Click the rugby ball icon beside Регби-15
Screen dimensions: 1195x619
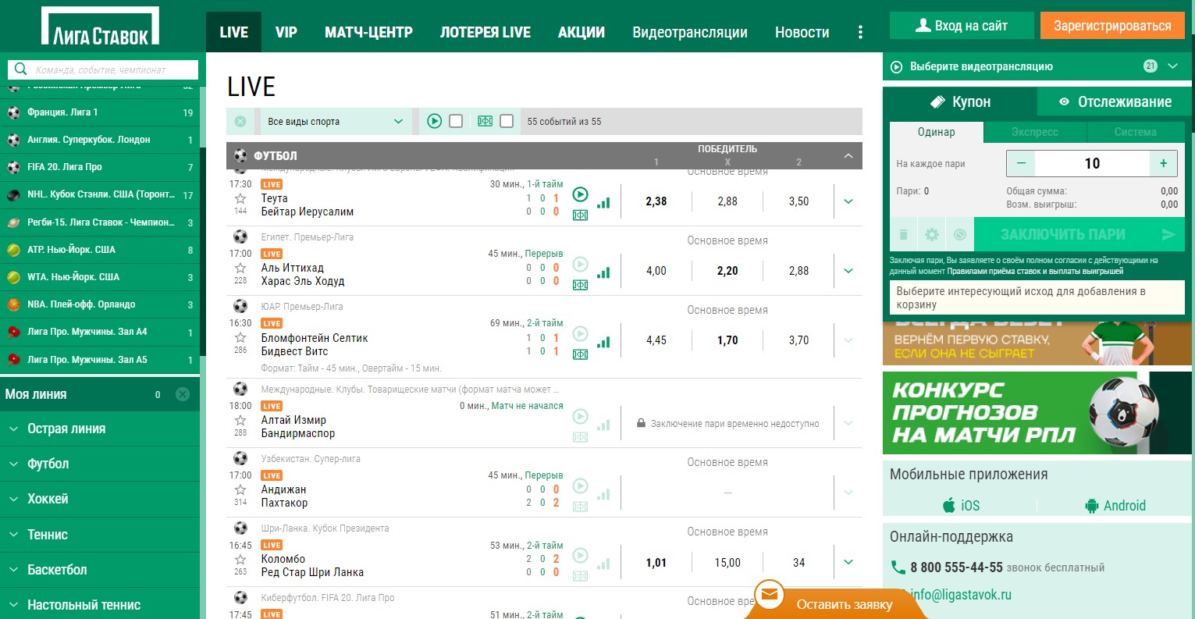click(13, 222)
